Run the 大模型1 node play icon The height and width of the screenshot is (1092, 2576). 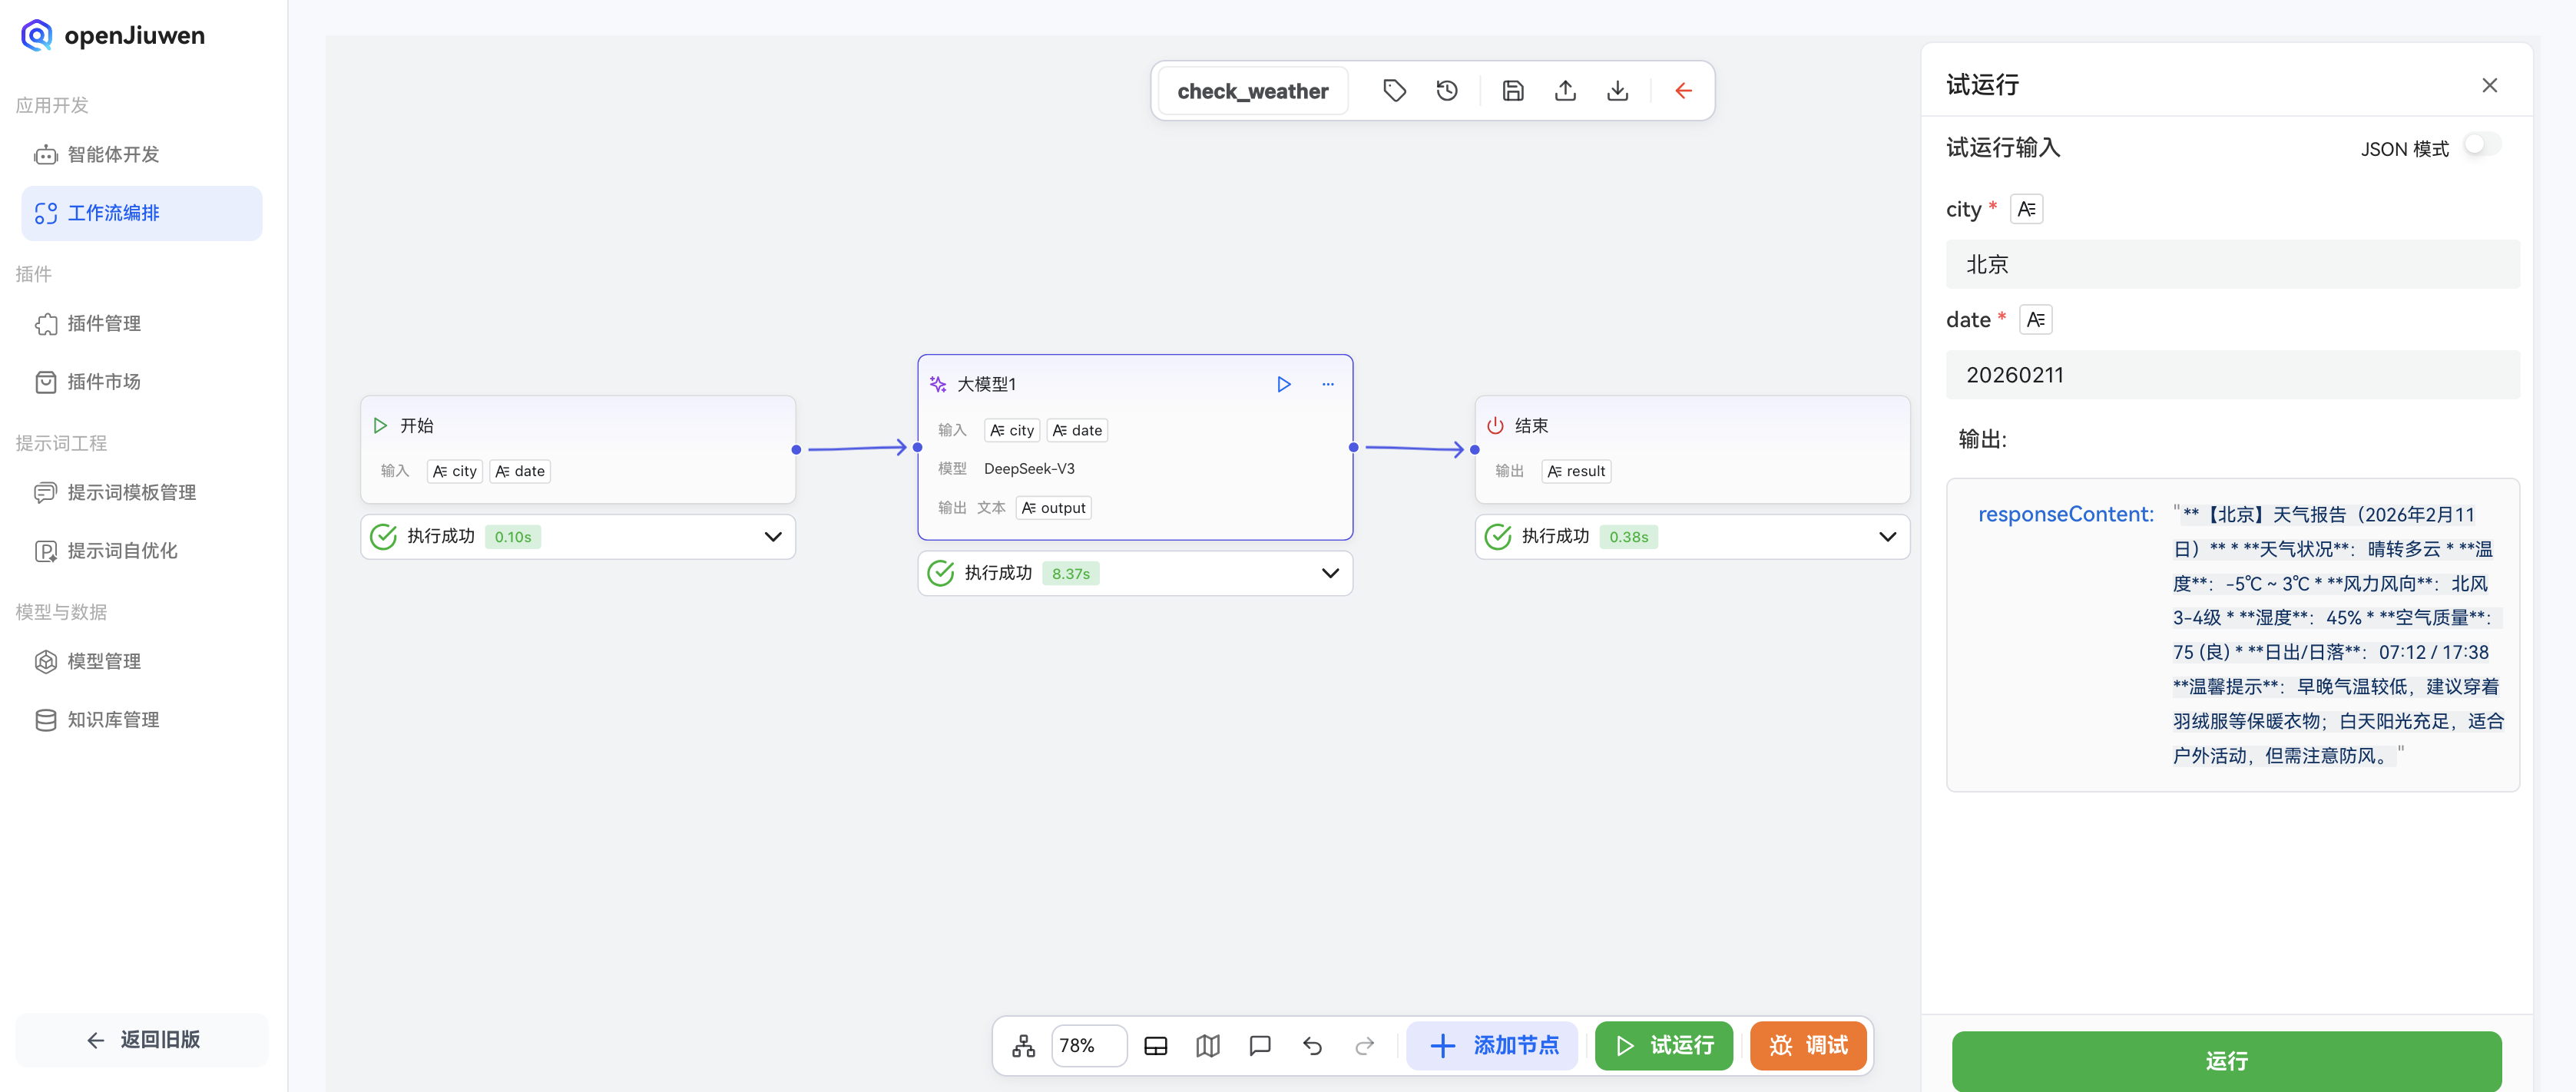(x=1283, y=384)
